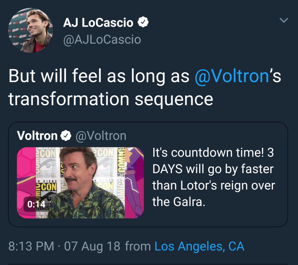The height and width of the screenshot is (265, 298).
Task: Click pink hexagon area of video thumbnail
Action: (x=26, y=165)
